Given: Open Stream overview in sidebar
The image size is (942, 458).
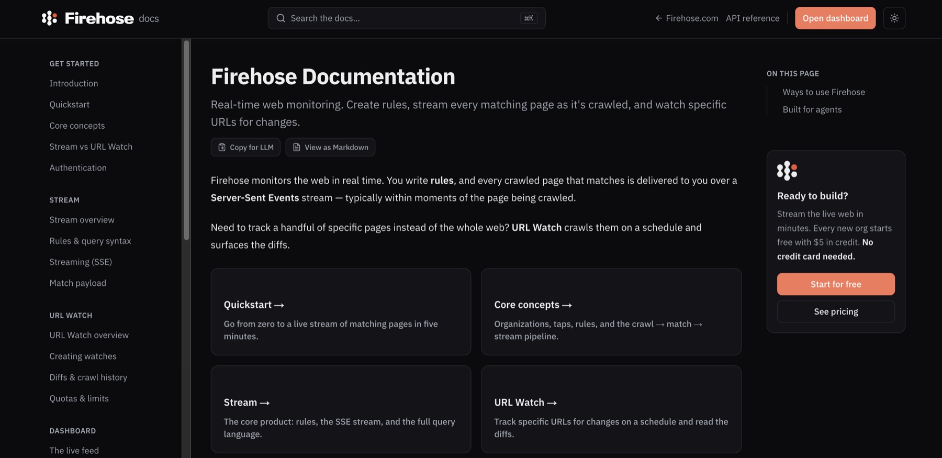Looking at the screenshot, I should pyautogui.click(x=82, y=220).
